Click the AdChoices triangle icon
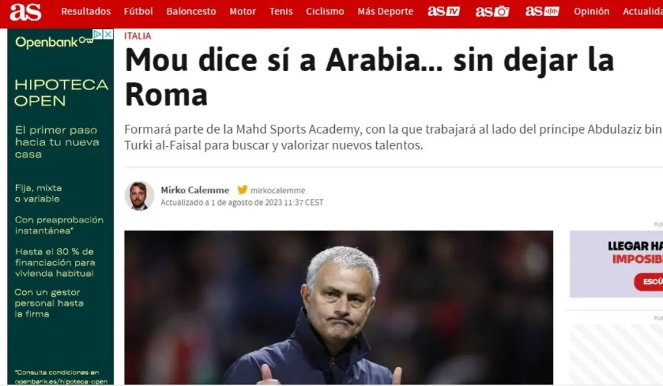This screenshot has width=663, height=386. click(x=98, y=35)
